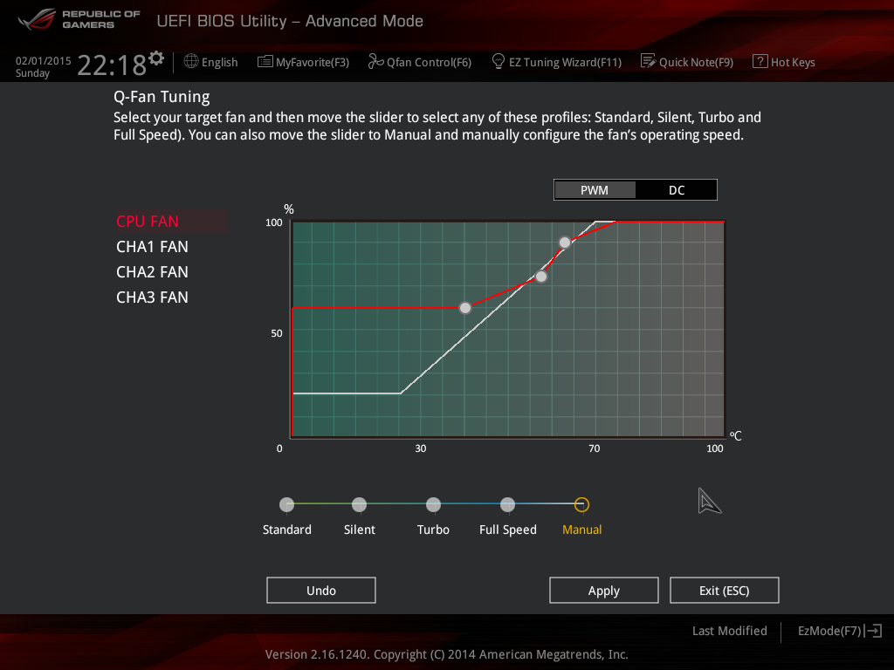Open Last Modified settings
Viewport: 894px width, 670px height.
click(x=729, y=631)
